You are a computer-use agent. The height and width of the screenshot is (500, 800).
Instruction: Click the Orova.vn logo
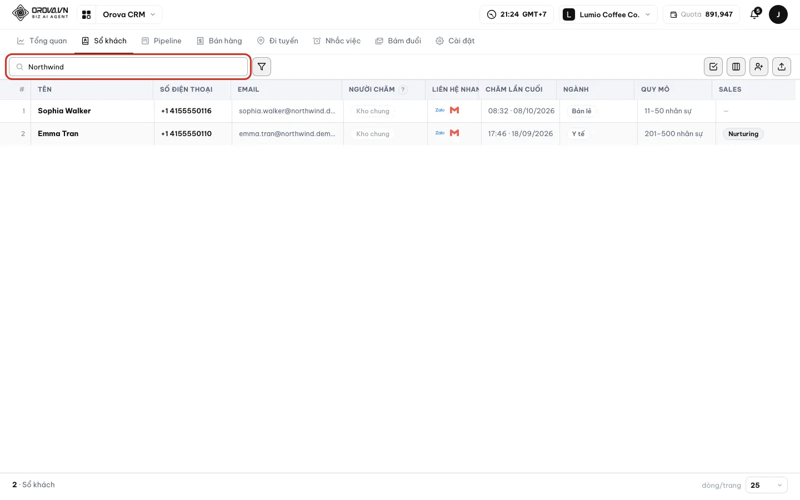tap(41, 13)
